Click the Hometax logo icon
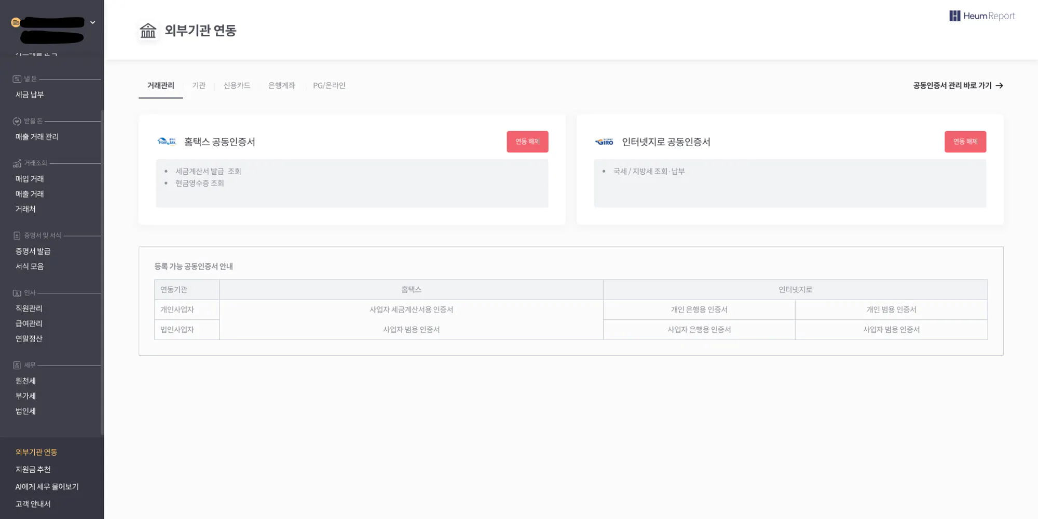The image size is (1038, 519). click(167, 142)
